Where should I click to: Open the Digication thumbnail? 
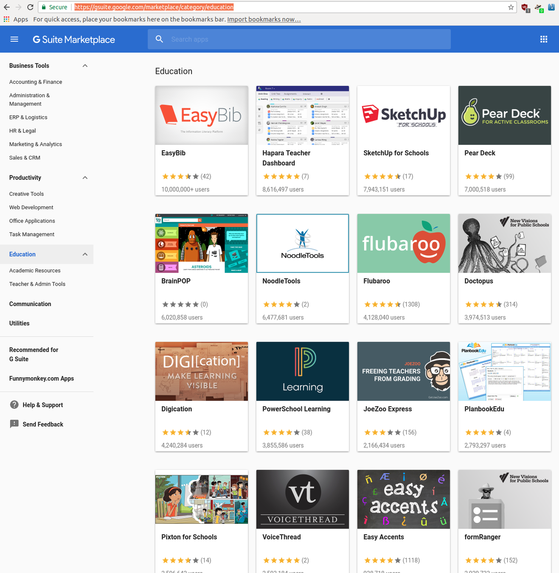[202, 371]
